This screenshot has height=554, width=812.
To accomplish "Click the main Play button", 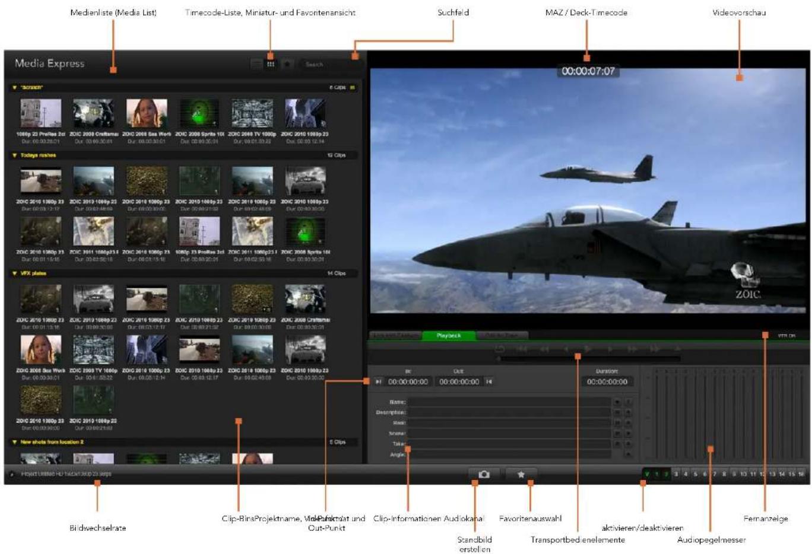I will (x=588, y=349).
